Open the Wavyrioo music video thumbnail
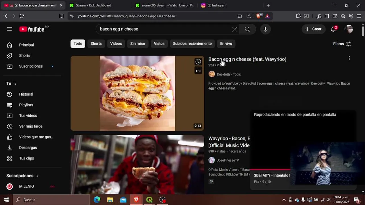365x205 pixels. [x=137, y=165]
